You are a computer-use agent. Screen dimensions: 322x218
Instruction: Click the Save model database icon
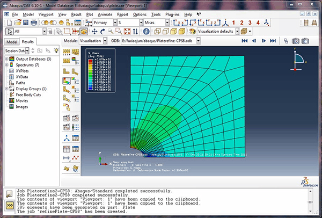(25, 23)
